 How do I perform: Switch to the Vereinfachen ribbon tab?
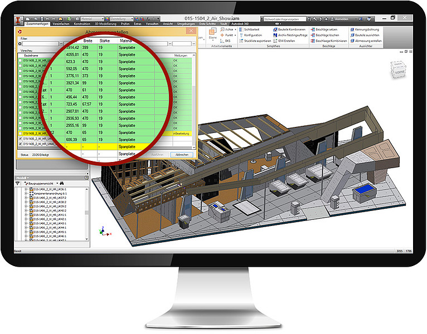(x=61, y=24)
